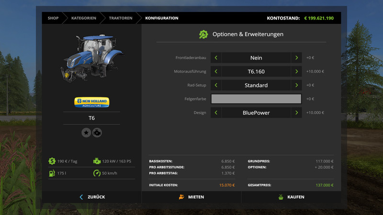Click the max speed gauge icon
This screenshot has width=383, height=215.
point(97,173)
